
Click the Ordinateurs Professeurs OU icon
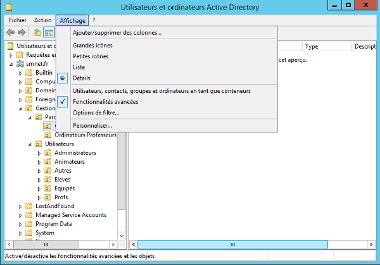tap(47, 135)
